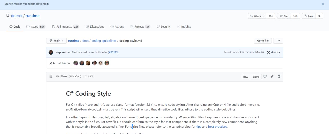Click the repository book icon
Viewport: 329px width, 134px height.
8,16
